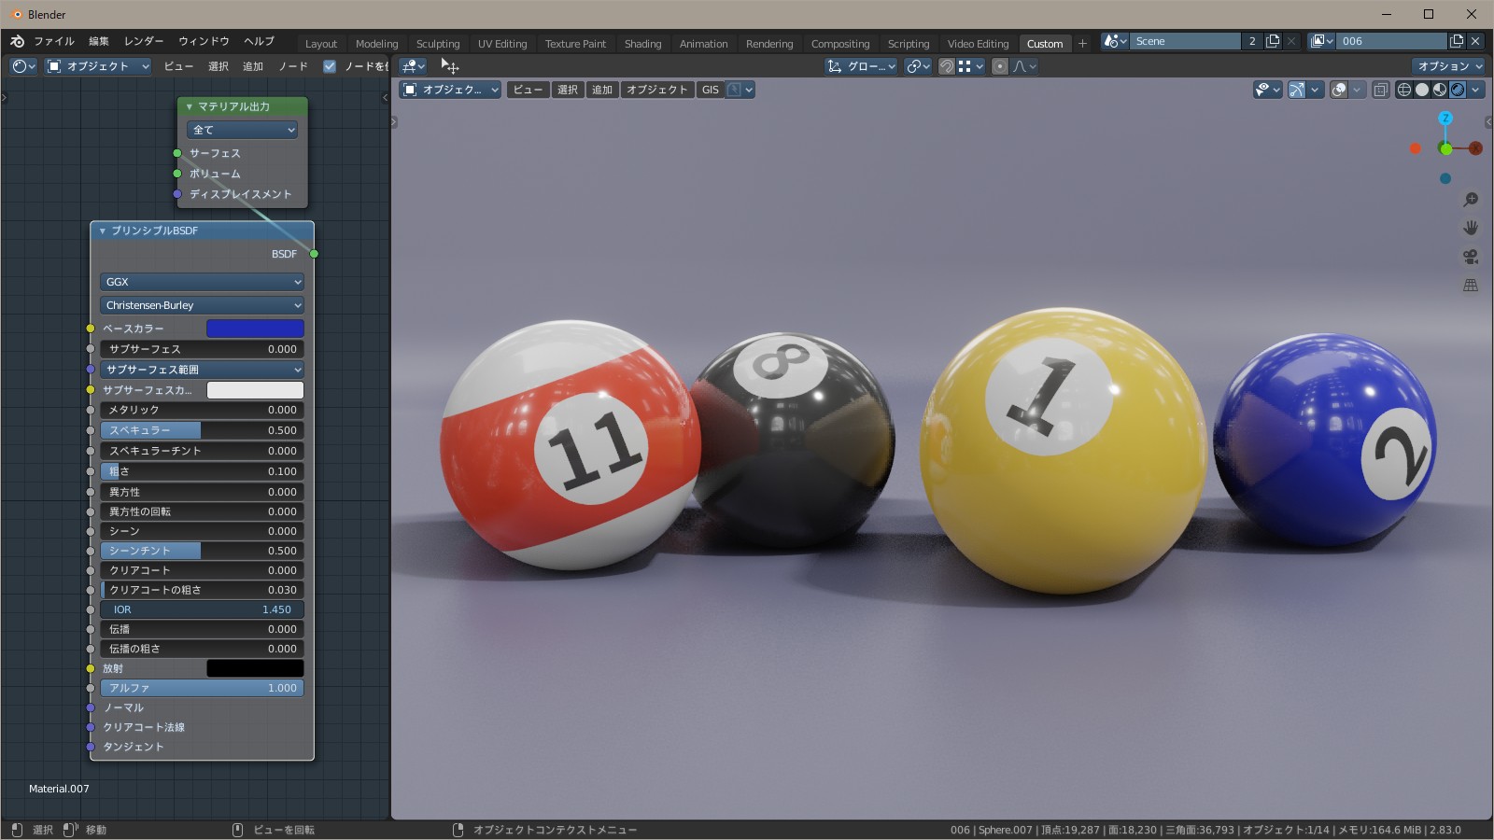Open the GGX distribution dropdown
This screenshot has height=840, width=1494.
[x=202, y=282]
